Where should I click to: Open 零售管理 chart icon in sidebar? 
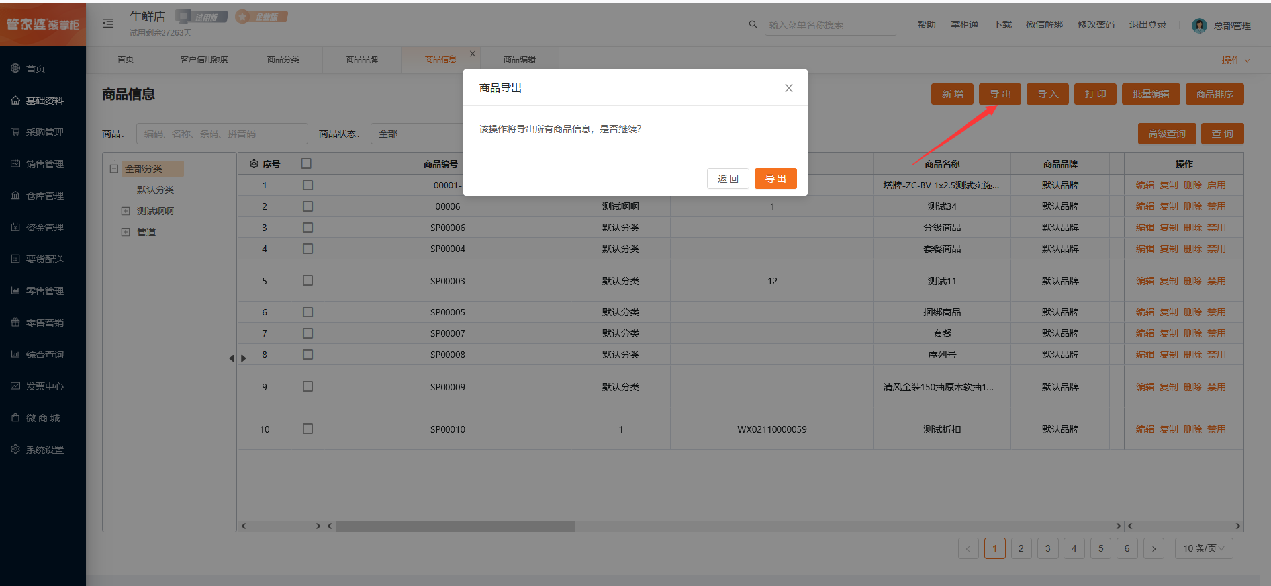click(15, 290)
